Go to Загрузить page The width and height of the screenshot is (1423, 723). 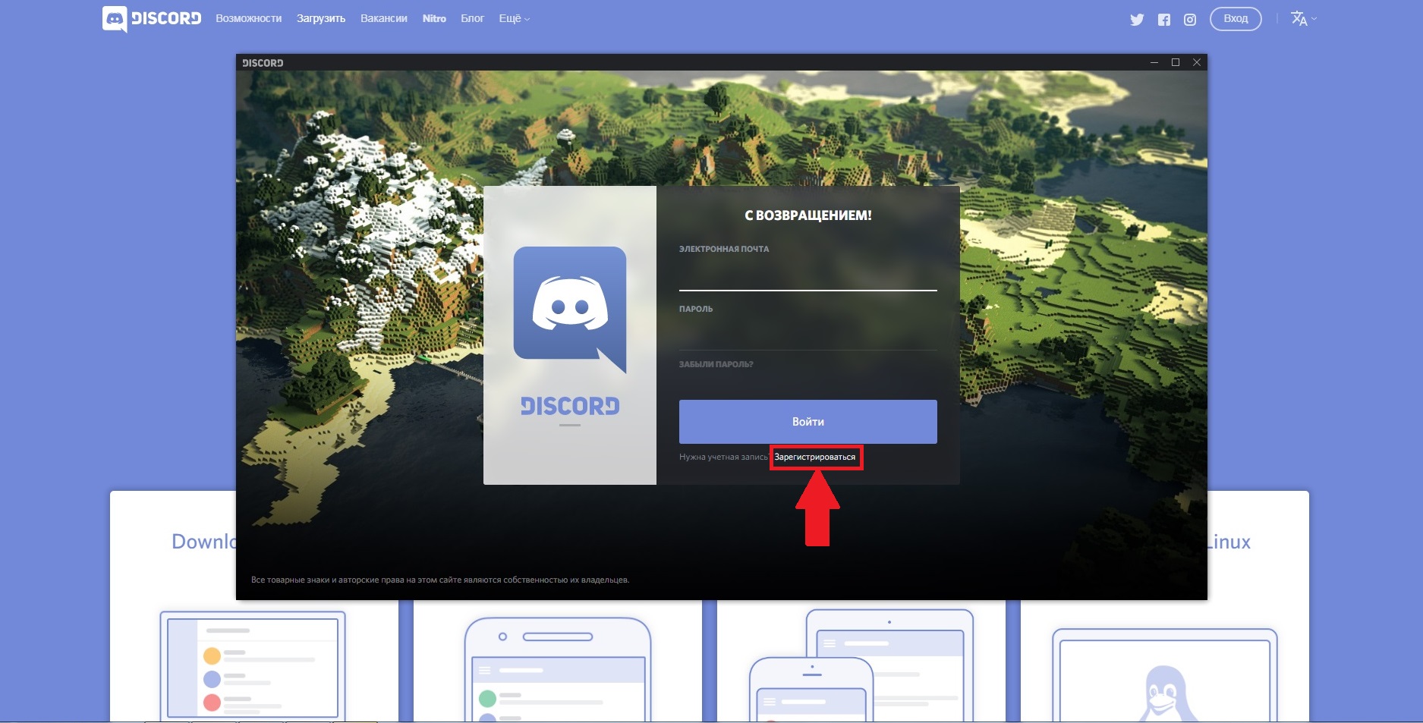pos(321,18)
